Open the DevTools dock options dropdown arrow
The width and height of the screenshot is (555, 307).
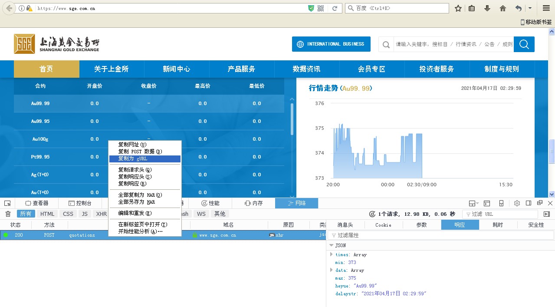[x=477, y=203]
